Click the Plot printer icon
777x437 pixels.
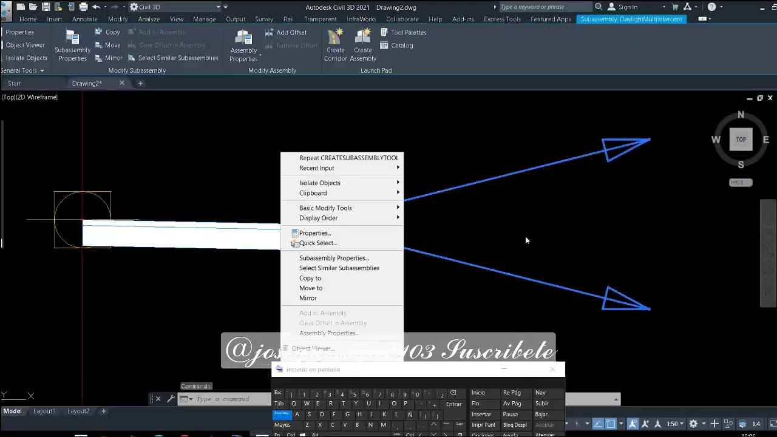point(83,7)
